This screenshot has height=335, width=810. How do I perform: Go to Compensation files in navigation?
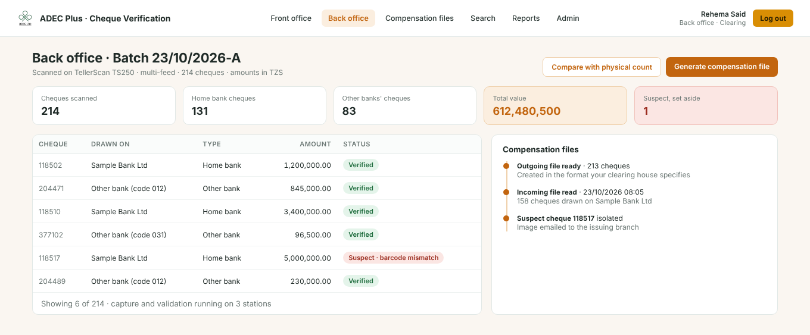(419, 18)
